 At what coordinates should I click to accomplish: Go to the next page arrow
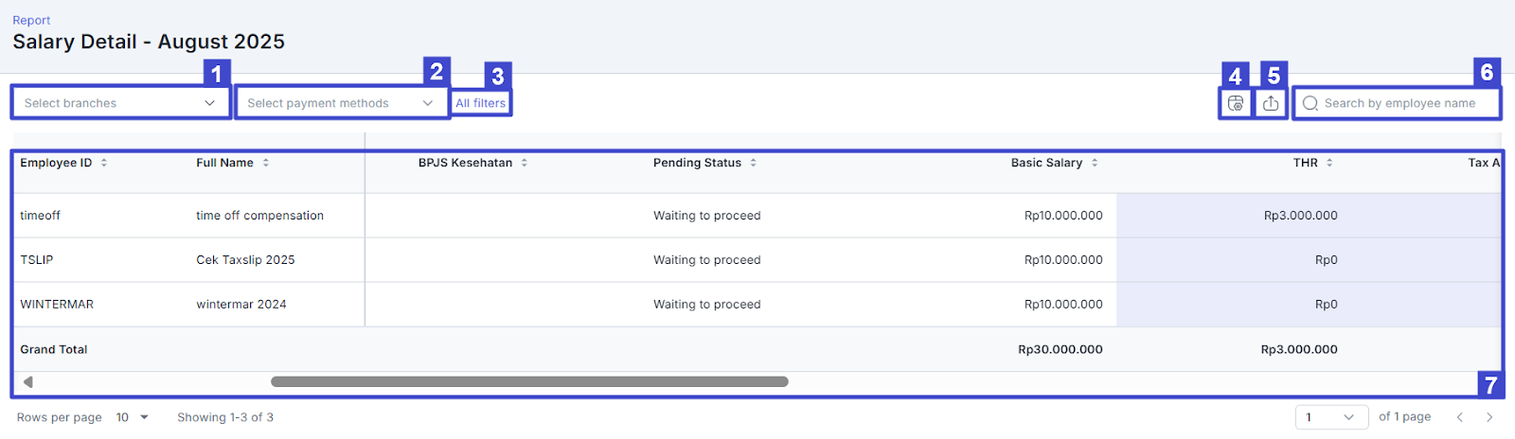[1489, 417]
